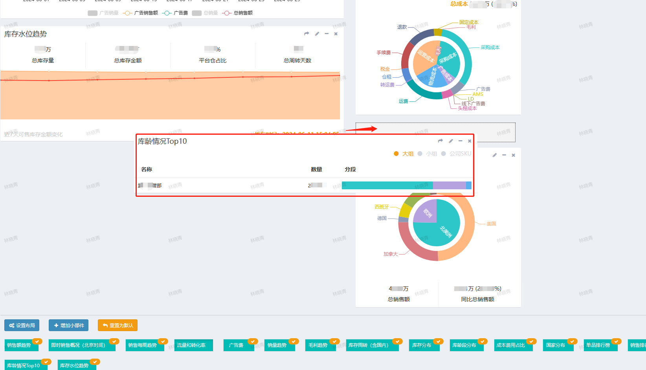Collapse the 库存水位趋势 panel with minus icon

[x=327, y=34]
